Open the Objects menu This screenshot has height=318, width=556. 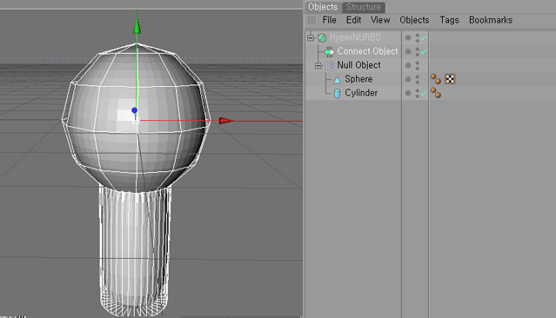pyautogui.click(x=414, y=20)
